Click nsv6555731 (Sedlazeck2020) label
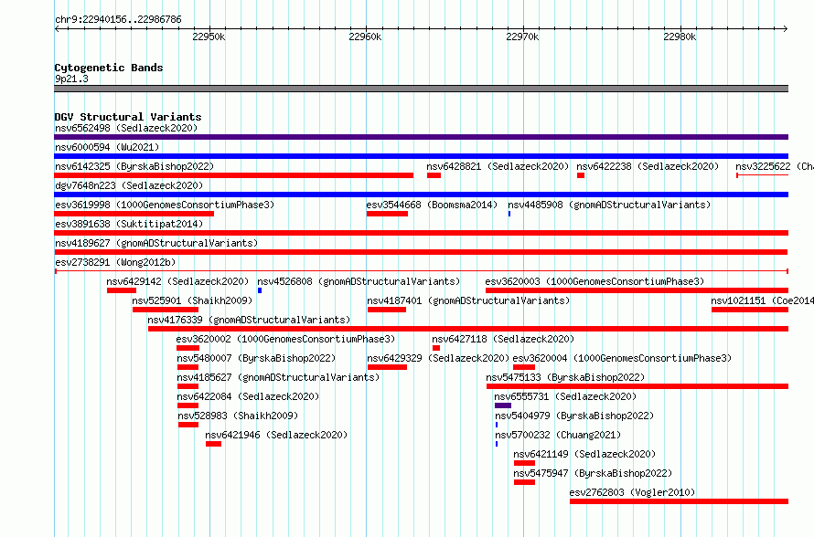 565,396
